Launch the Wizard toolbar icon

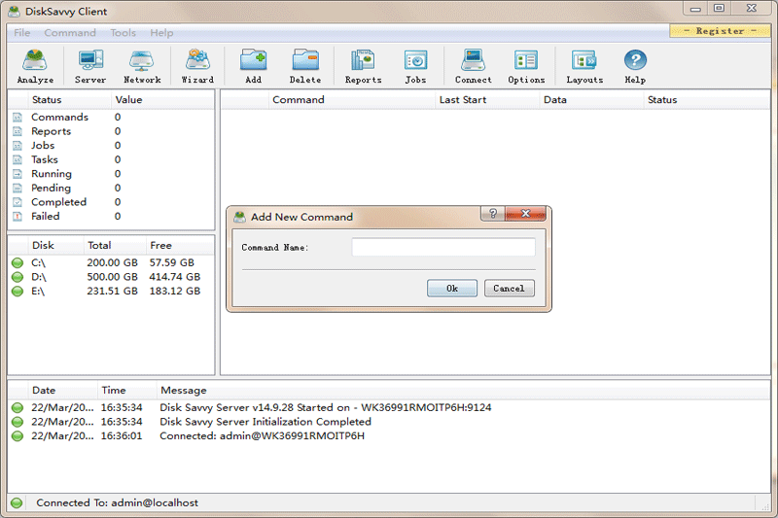197,66
